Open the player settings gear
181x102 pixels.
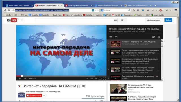coord(96,78)
